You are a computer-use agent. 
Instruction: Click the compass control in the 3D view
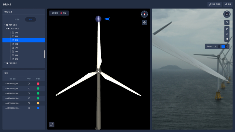[144, 14]
